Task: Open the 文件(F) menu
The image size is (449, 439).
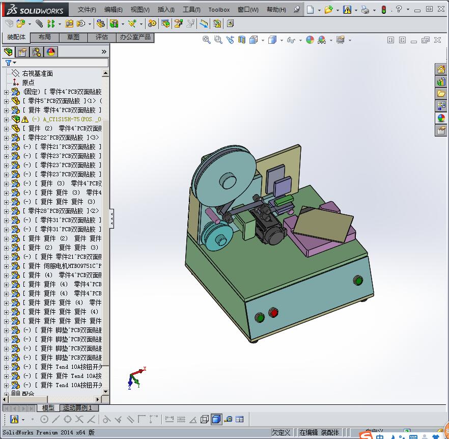Action: point(87,10)
